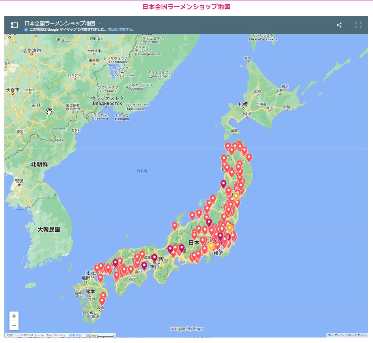This screenshot has height=343, width=373.
Task: Click the 旭川 city label
Action: click(257, 91)
